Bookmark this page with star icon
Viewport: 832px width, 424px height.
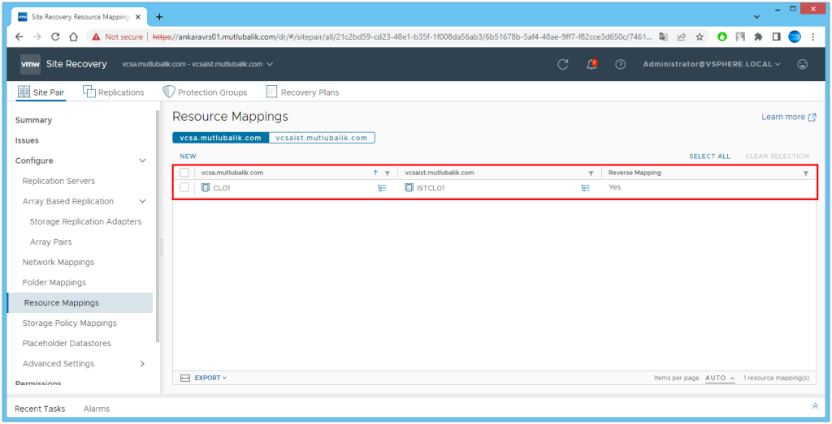pyautogui.click(x=700, y=37)
